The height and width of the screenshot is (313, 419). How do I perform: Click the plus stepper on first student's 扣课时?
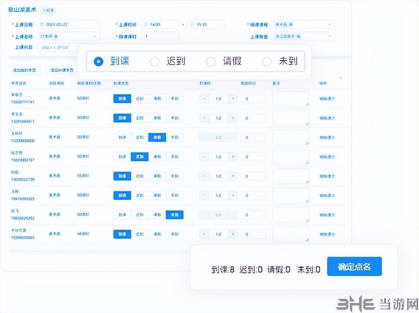[232, 99]
